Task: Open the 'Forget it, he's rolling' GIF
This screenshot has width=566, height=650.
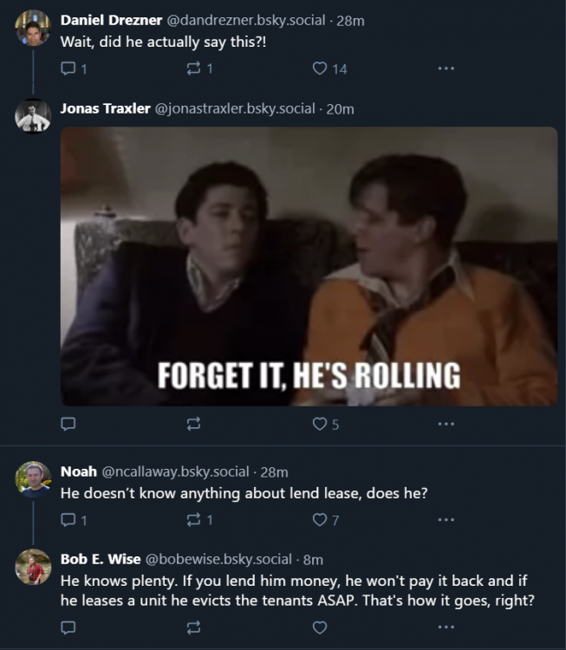Action: pos(309,266)
